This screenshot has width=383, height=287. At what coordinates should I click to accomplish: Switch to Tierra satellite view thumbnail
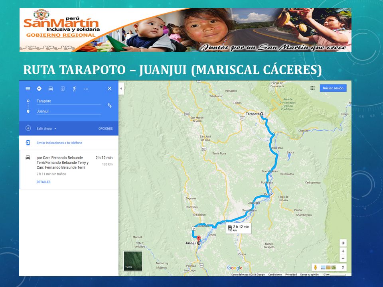click(132, 261)
